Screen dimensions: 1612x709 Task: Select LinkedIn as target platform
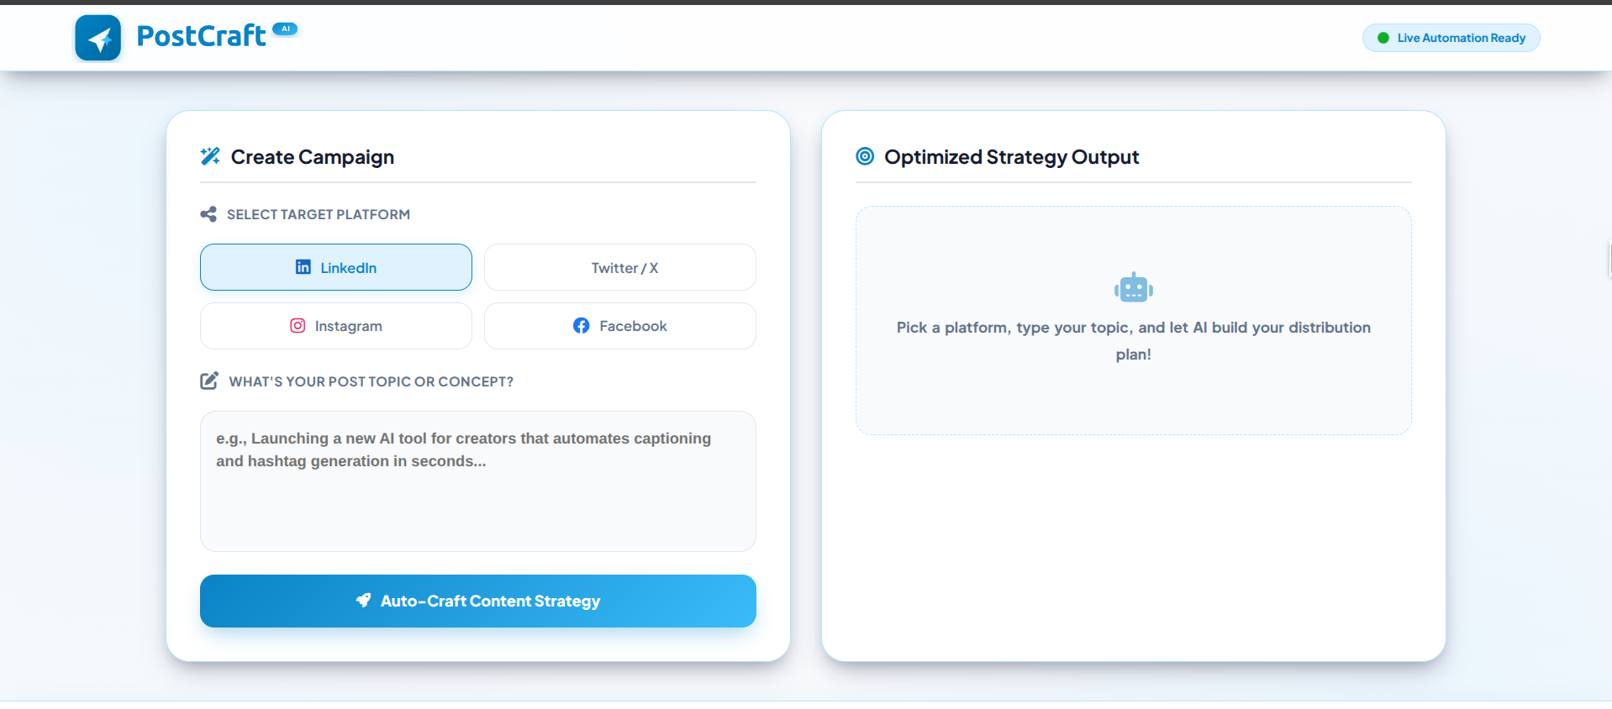click(336, 267)
